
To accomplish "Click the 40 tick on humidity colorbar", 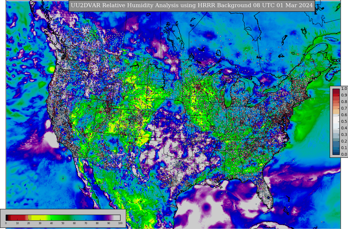I will (52, 223).
